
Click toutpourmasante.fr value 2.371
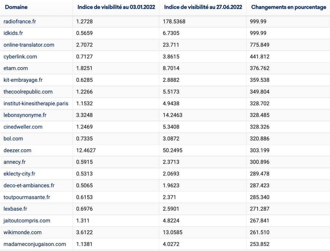pyautogui.click(x=169, y=197)
